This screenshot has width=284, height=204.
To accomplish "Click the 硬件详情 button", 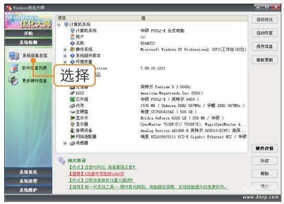I will 265,148.
